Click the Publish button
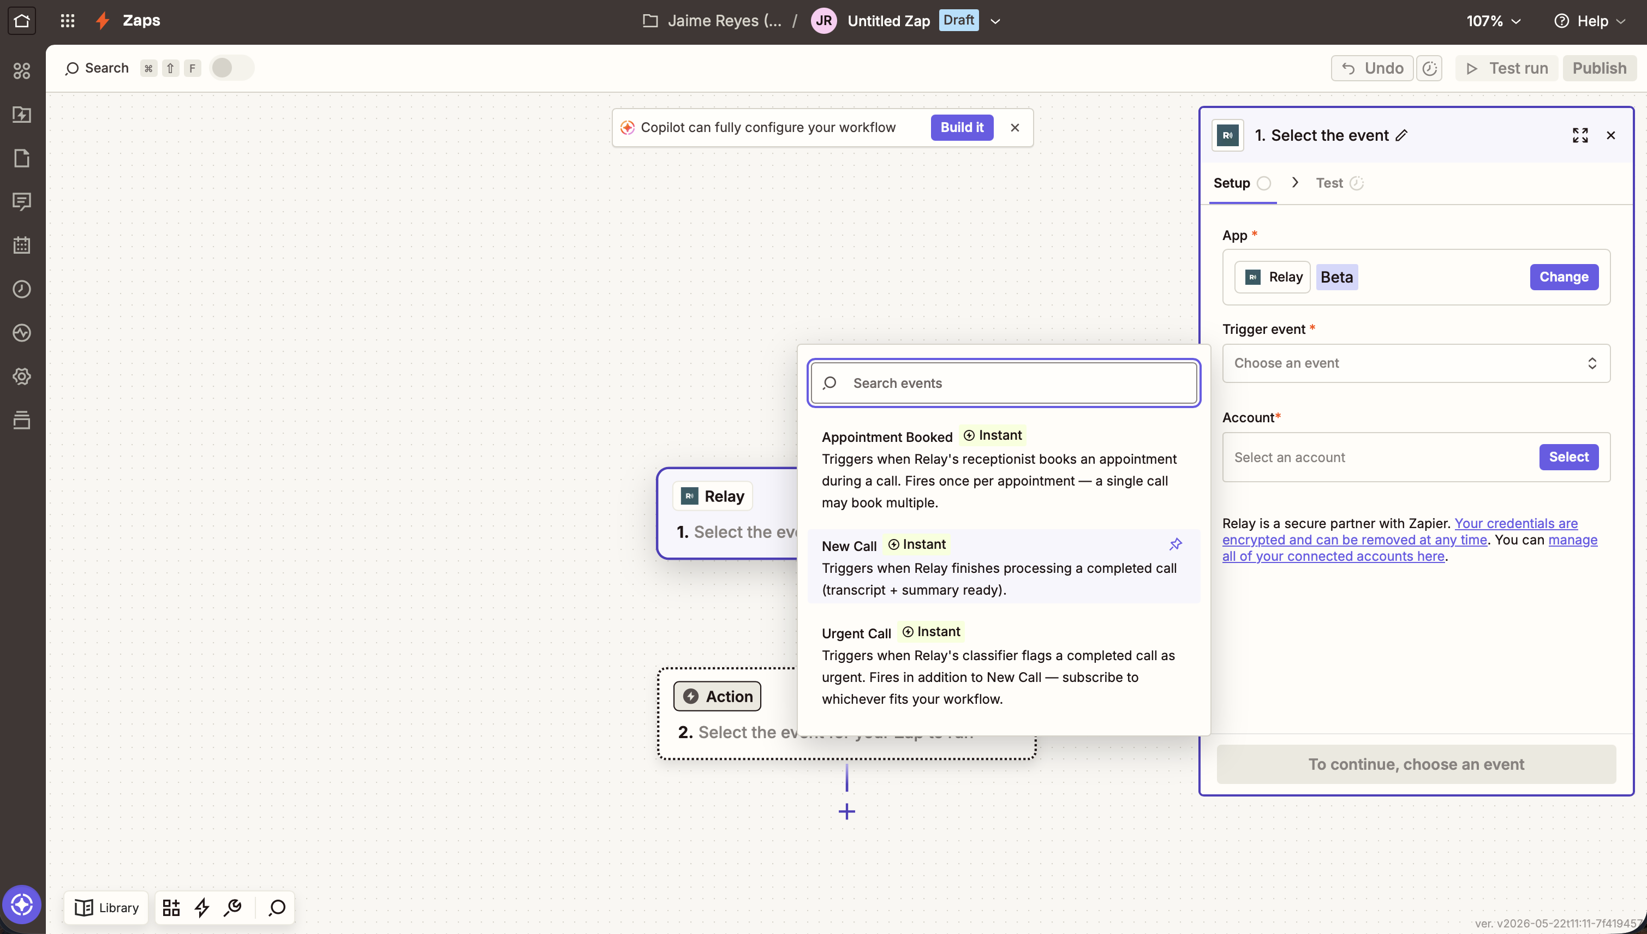 click(x=1600, y=68)
